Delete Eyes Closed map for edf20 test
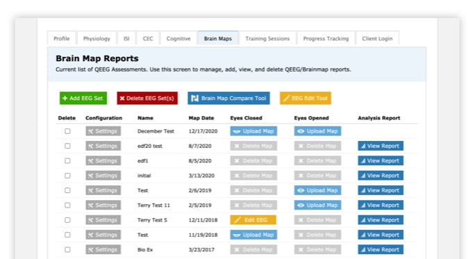Image resolution: width=475 pixels, height=259 pixels. pyautogui.click(x=253, y=146)
